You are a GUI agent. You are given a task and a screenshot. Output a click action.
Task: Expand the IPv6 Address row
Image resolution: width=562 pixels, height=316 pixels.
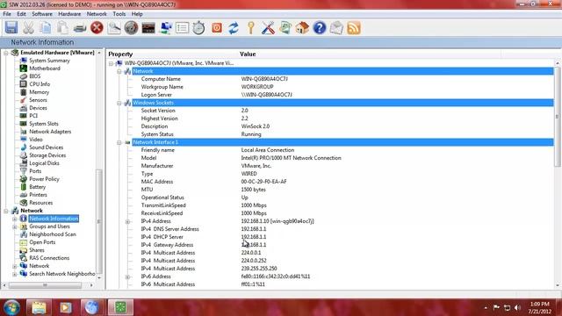pyautogui.click(x=127, y=276)
